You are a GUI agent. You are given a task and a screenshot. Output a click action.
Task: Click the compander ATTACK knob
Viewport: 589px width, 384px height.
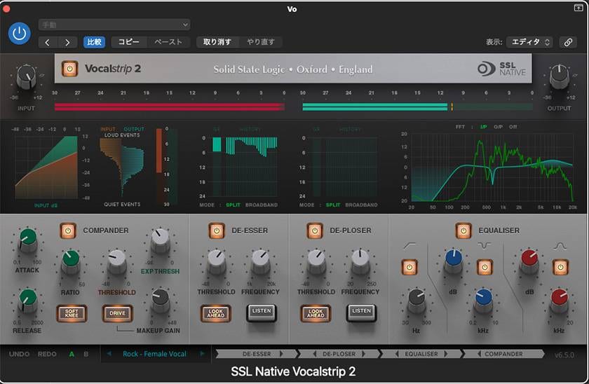click(x=28, y=240)
